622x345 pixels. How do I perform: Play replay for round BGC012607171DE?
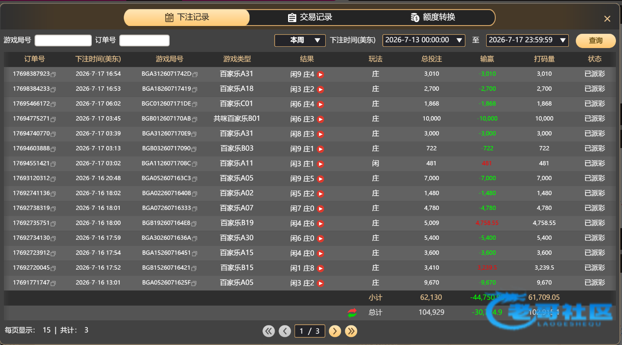pyautogui.click(x=321, y=104)
